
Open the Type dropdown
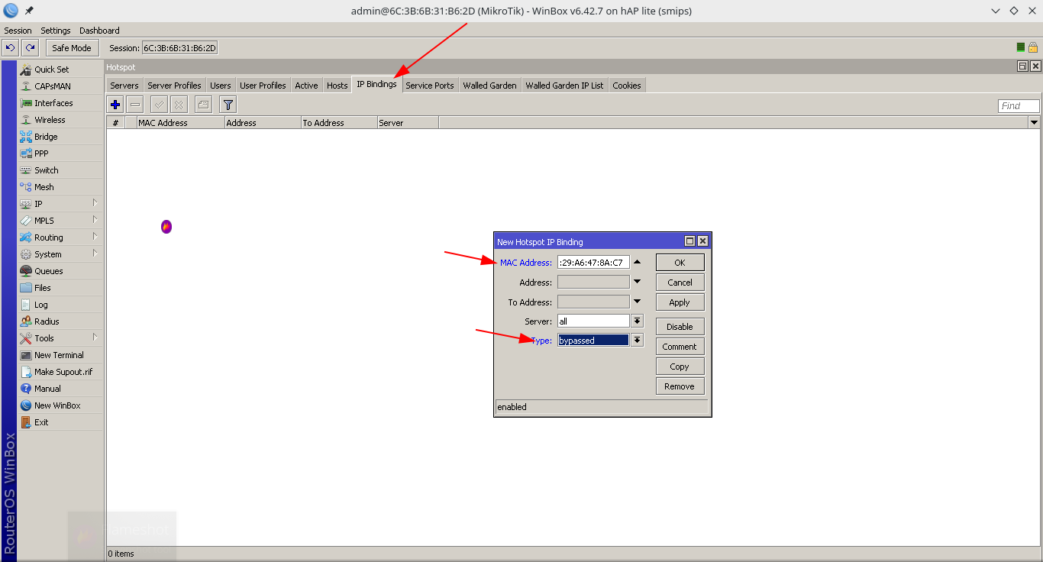[637, 341]
